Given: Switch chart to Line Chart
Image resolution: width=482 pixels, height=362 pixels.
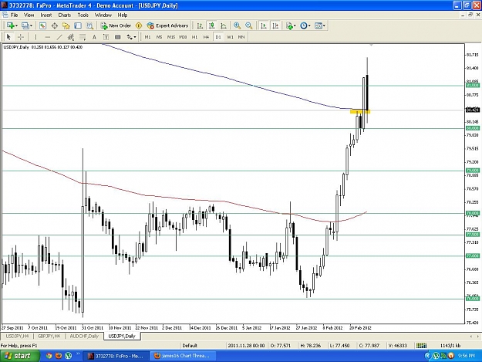Looking at the screenshot, I should pos(224,25).
